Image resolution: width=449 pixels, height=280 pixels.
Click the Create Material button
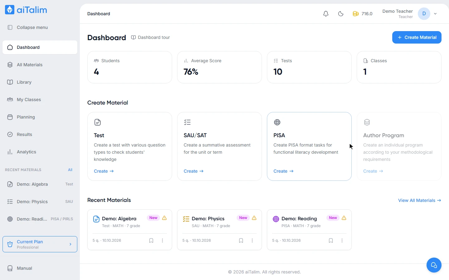coord(417,37)
